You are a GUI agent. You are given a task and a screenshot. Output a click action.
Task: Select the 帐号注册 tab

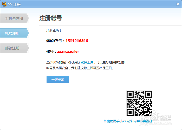point(14,33)
